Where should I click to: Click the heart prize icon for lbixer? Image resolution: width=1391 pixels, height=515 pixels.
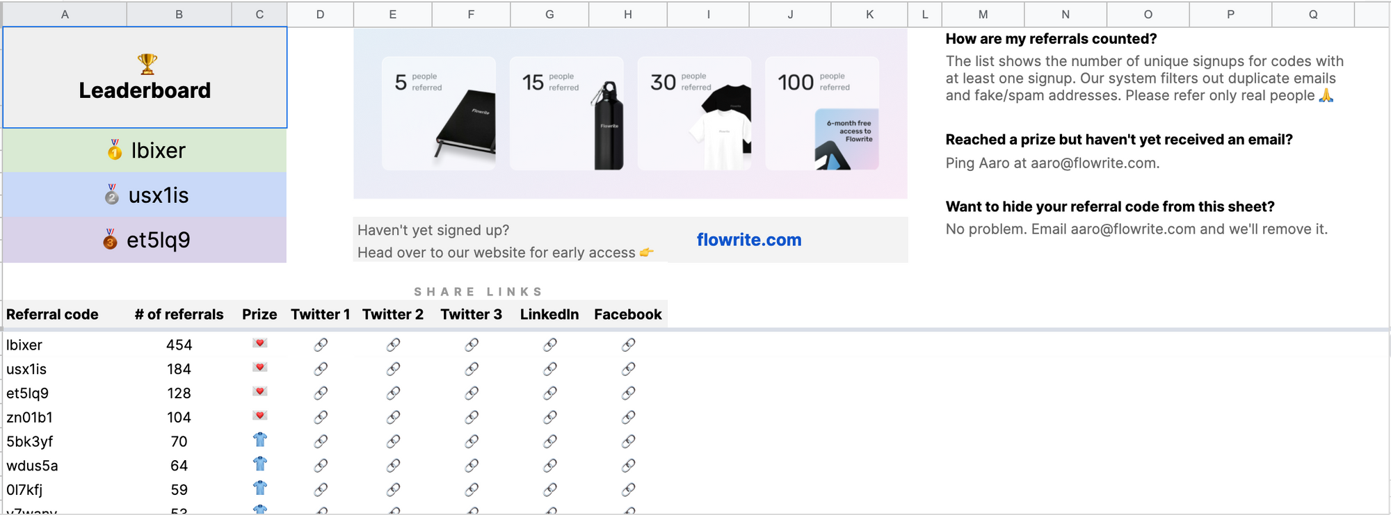tap(259, 343)
